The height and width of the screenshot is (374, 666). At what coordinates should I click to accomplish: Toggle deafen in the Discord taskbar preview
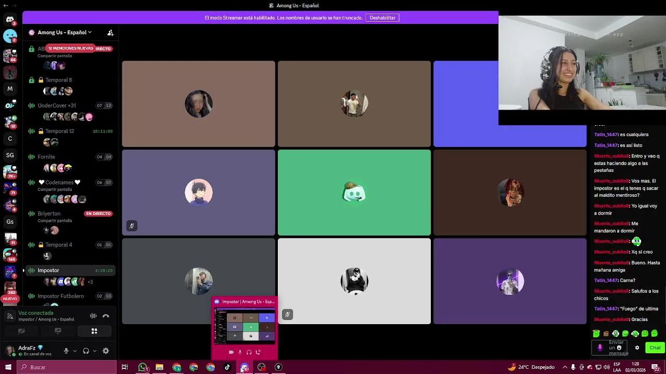point(249,352)
